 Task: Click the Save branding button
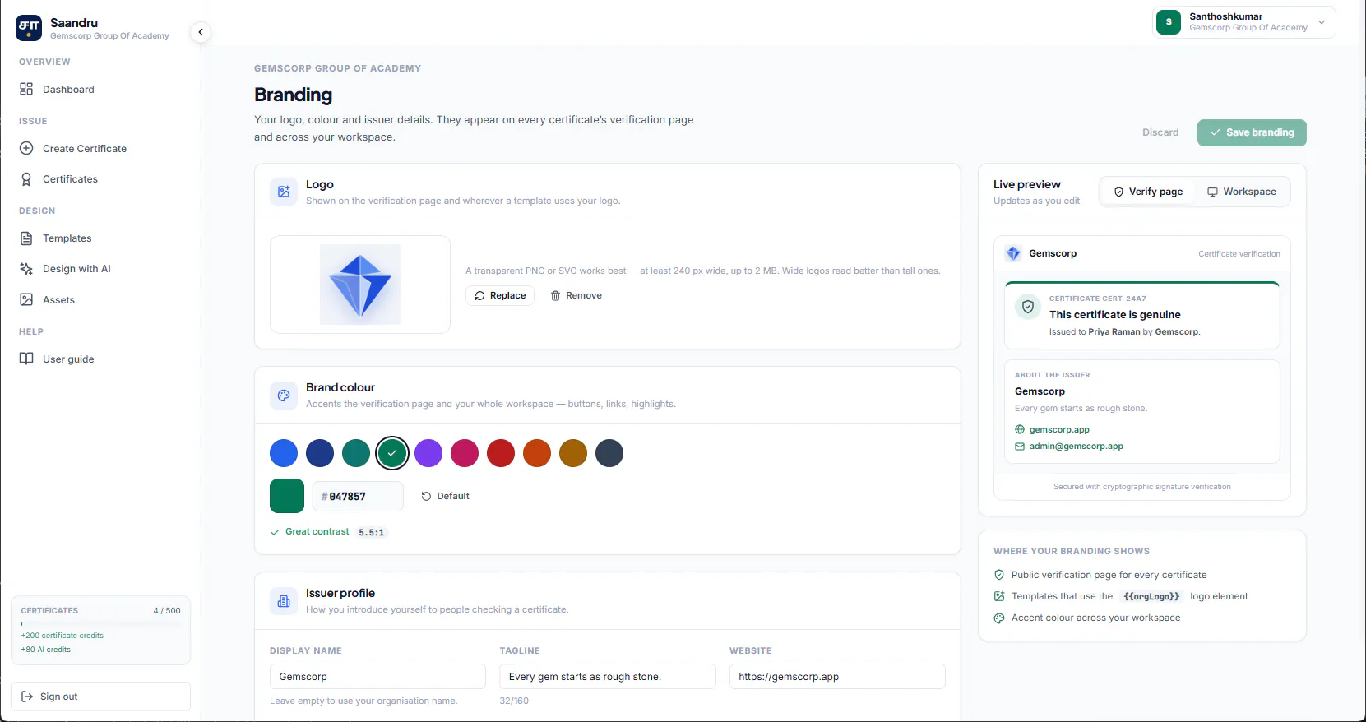pyautogui.click(x=1252, y=132)
